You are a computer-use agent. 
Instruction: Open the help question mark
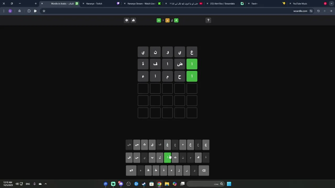tap(208, 20)
